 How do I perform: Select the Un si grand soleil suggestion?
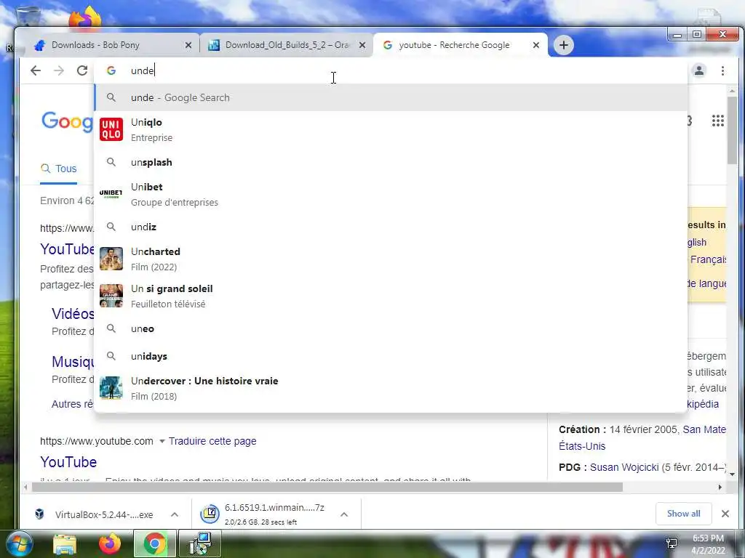click(391, 296)
